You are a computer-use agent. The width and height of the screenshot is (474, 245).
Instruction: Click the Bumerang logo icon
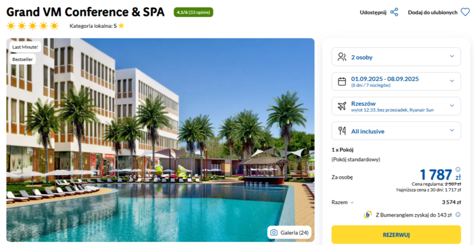367,215
